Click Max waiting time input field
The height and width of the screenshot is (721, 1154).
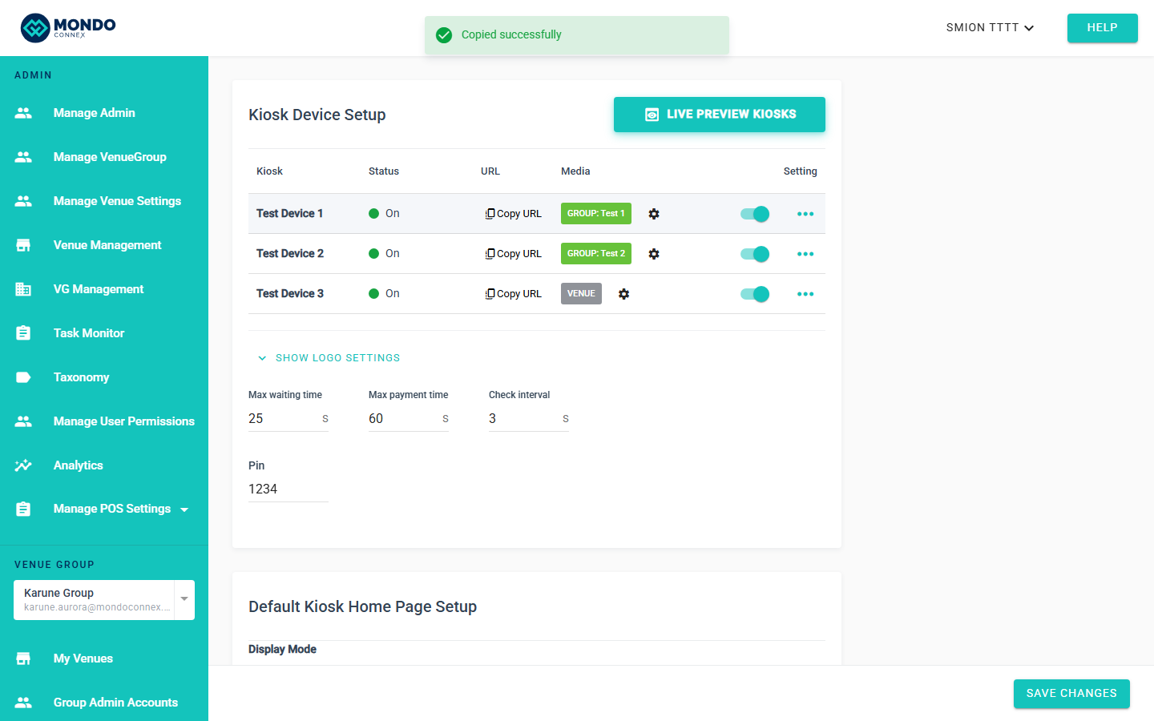pos(288,419)
